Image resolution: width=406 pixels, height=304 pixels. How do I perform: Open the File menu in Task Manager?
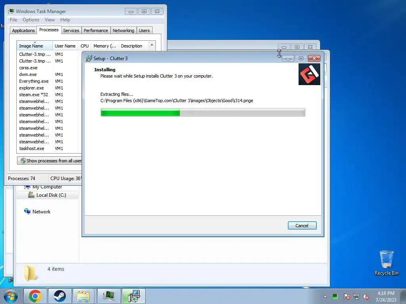13,20
